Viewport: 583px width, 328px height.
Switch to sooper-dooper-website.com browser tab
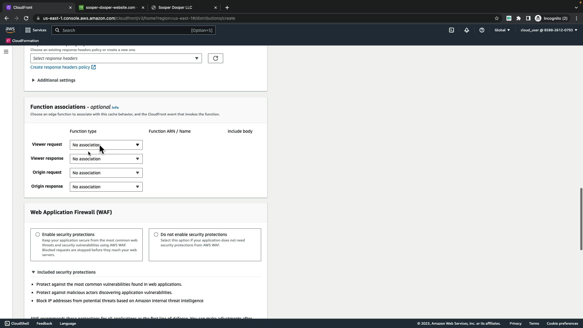tap(111, 8)
